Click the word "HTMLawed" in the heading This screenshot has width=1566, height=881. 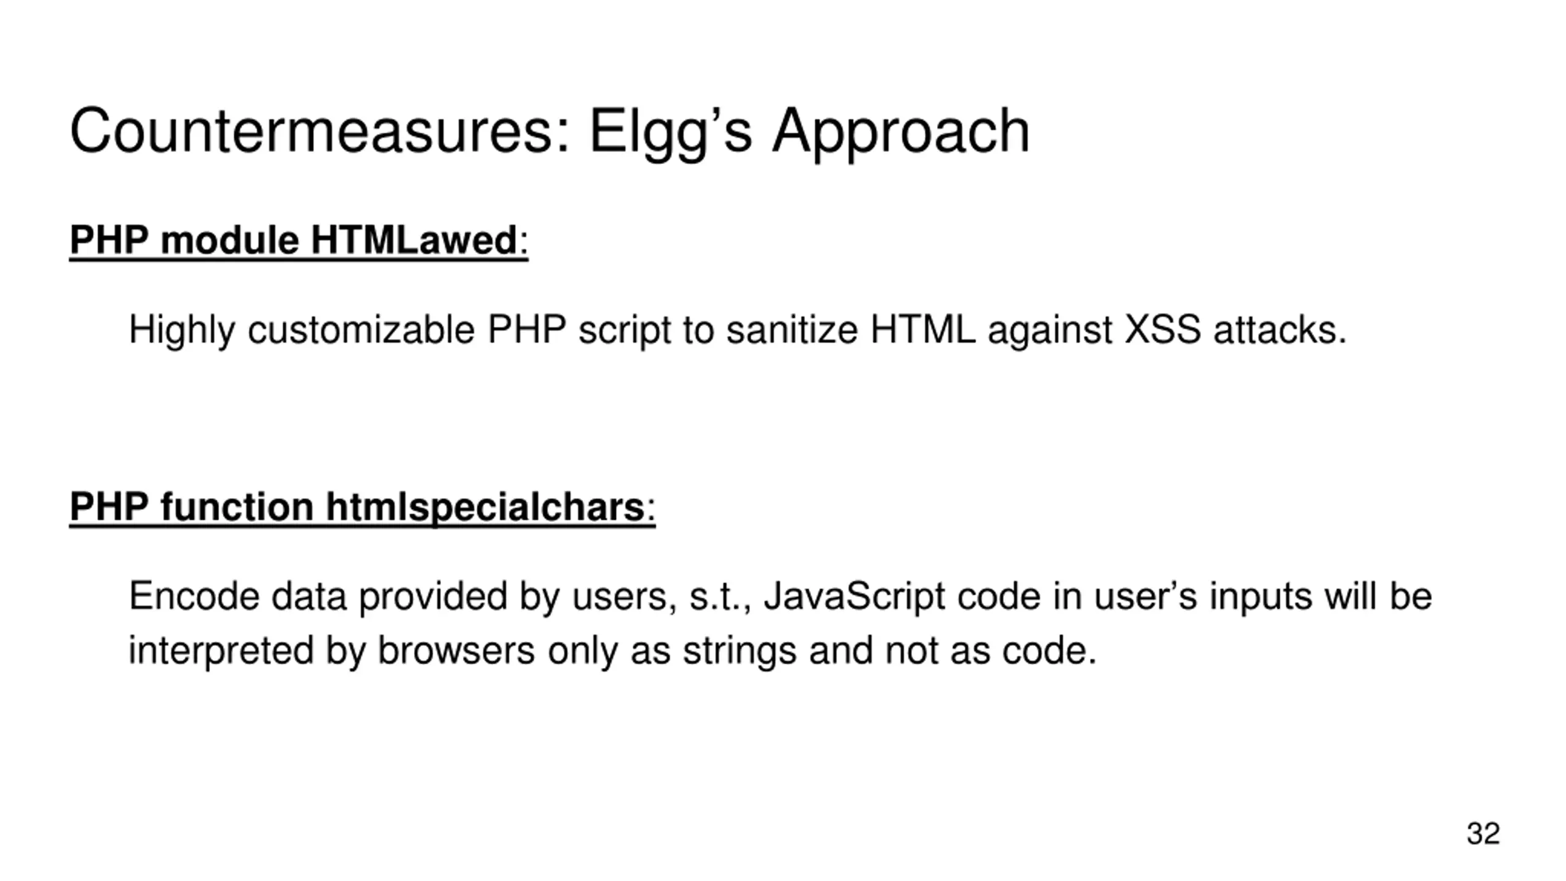[x=414, y=240]
